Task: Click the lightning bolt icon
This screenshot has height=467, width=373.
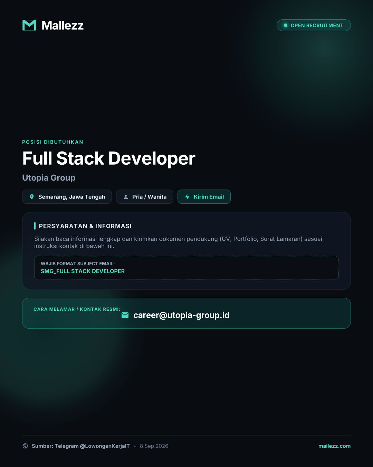Action: click(x=187, y=197)
